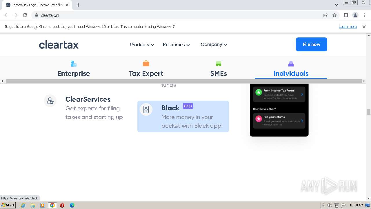Open a new browser tab

click(x=78, y=5)
